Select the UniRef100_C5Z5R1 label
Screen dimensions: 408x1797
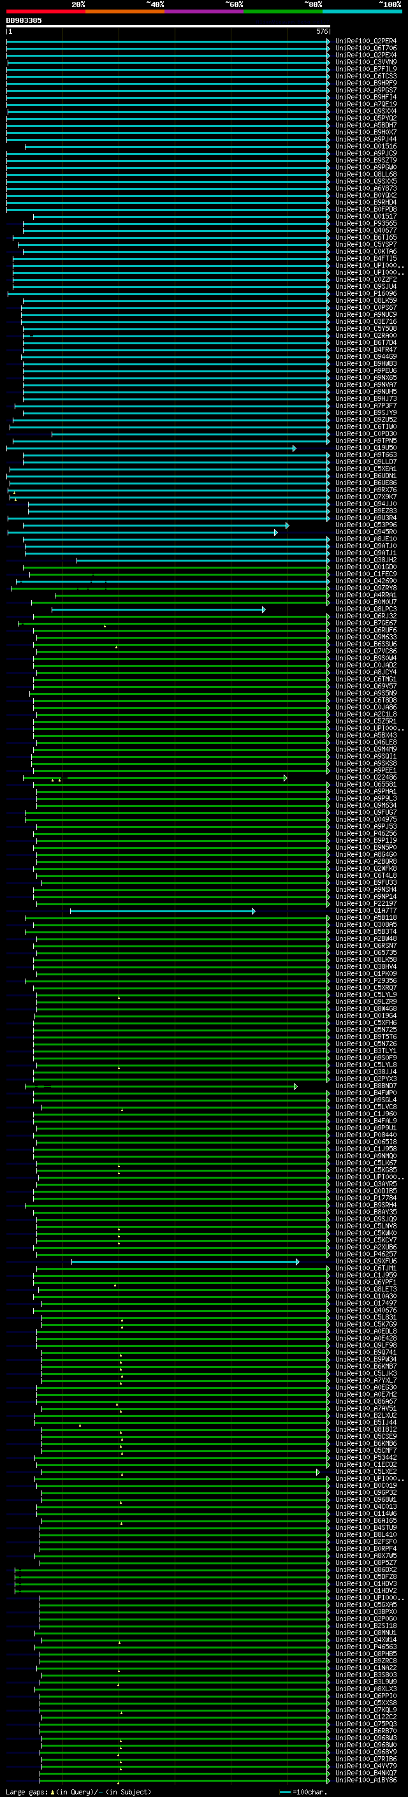pyautogui.click(x=365, y=722)
